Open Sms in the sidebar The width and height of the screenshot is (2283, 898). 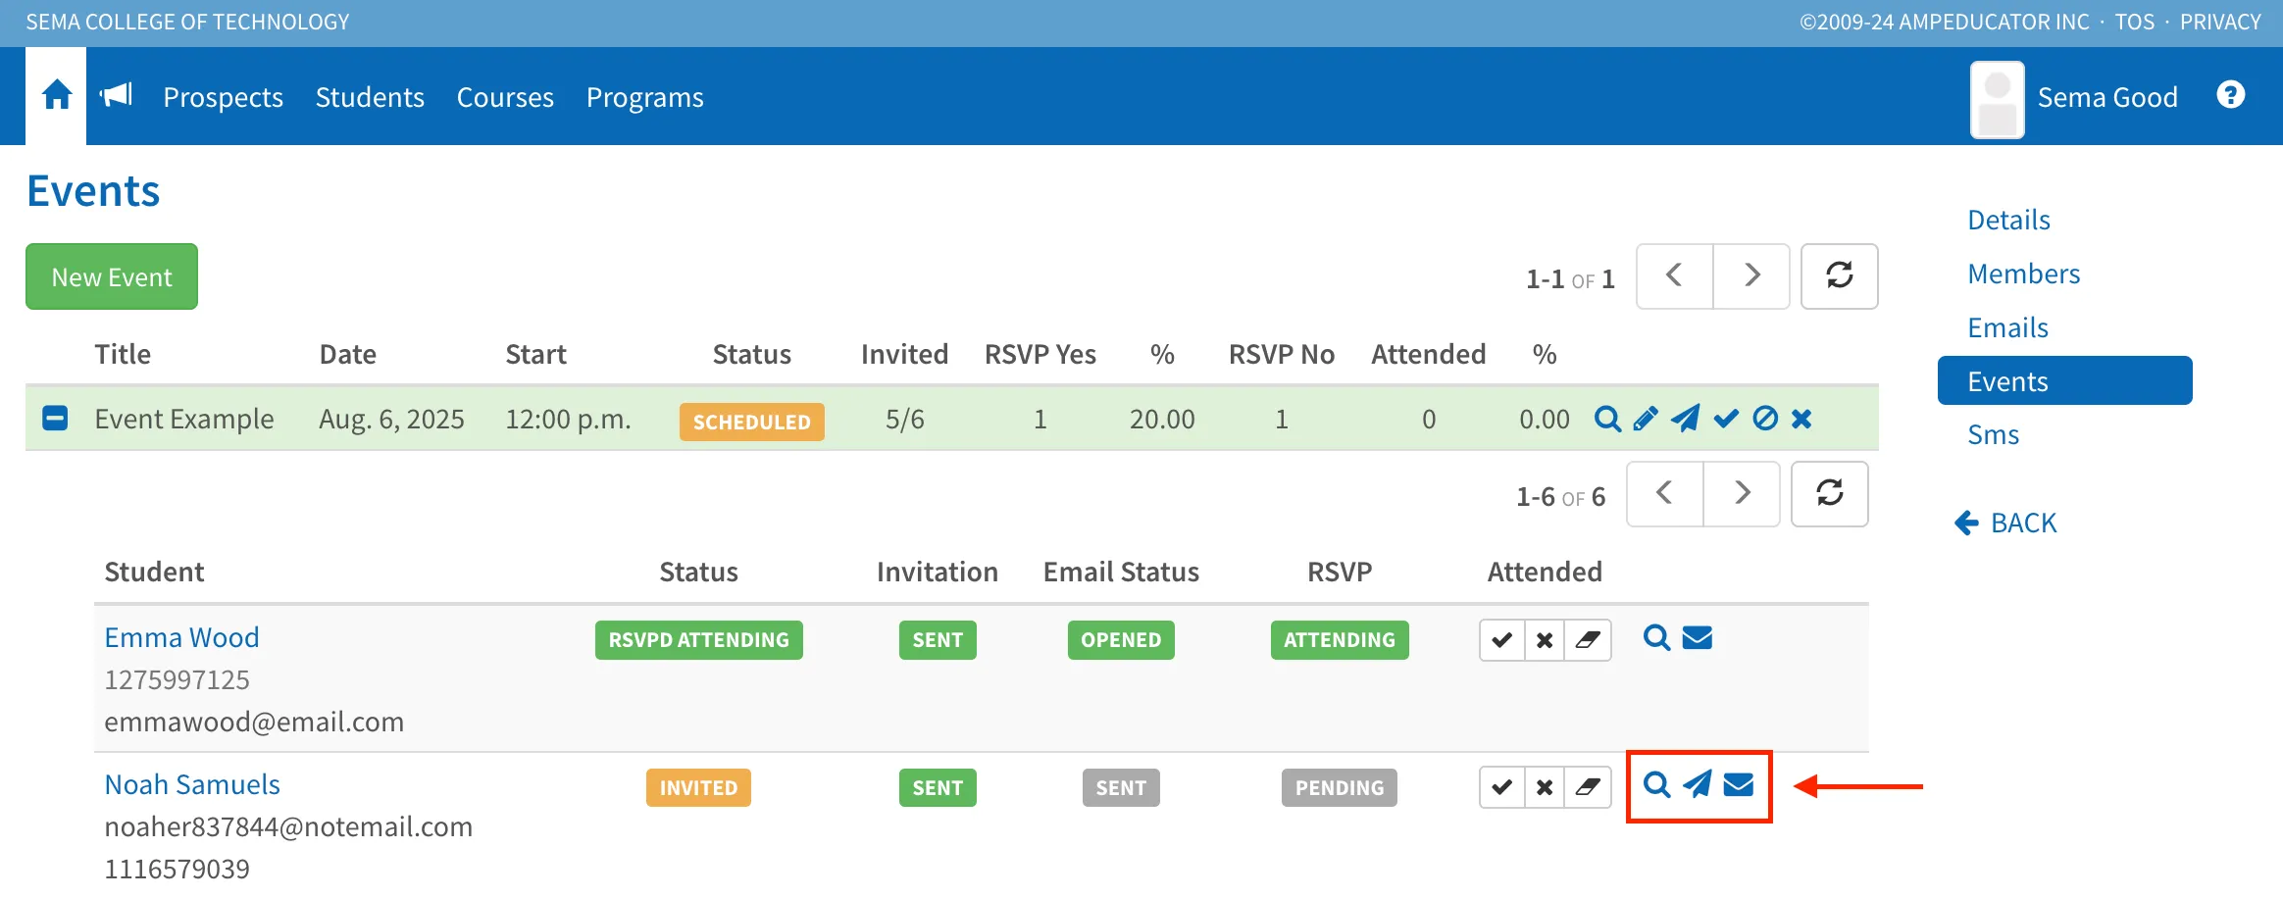pos(1994,434)
